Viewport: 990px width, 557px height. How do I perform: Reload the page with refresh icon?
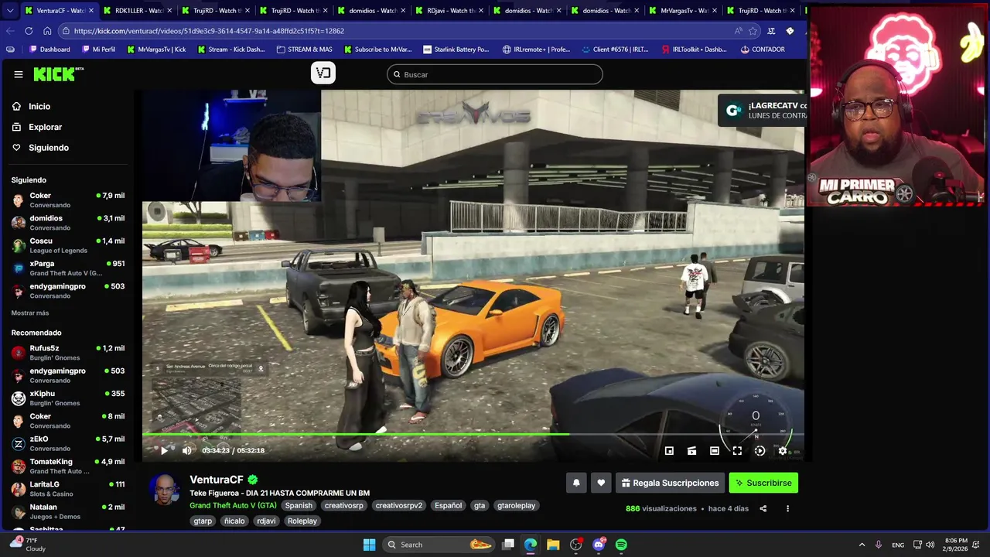[29, 31]
